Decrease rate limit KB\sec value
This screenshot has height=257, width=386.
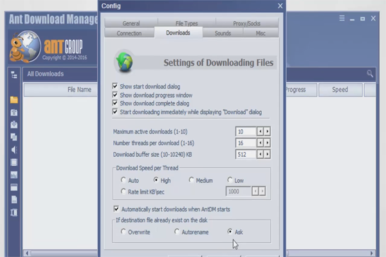(x=255, y=191)
